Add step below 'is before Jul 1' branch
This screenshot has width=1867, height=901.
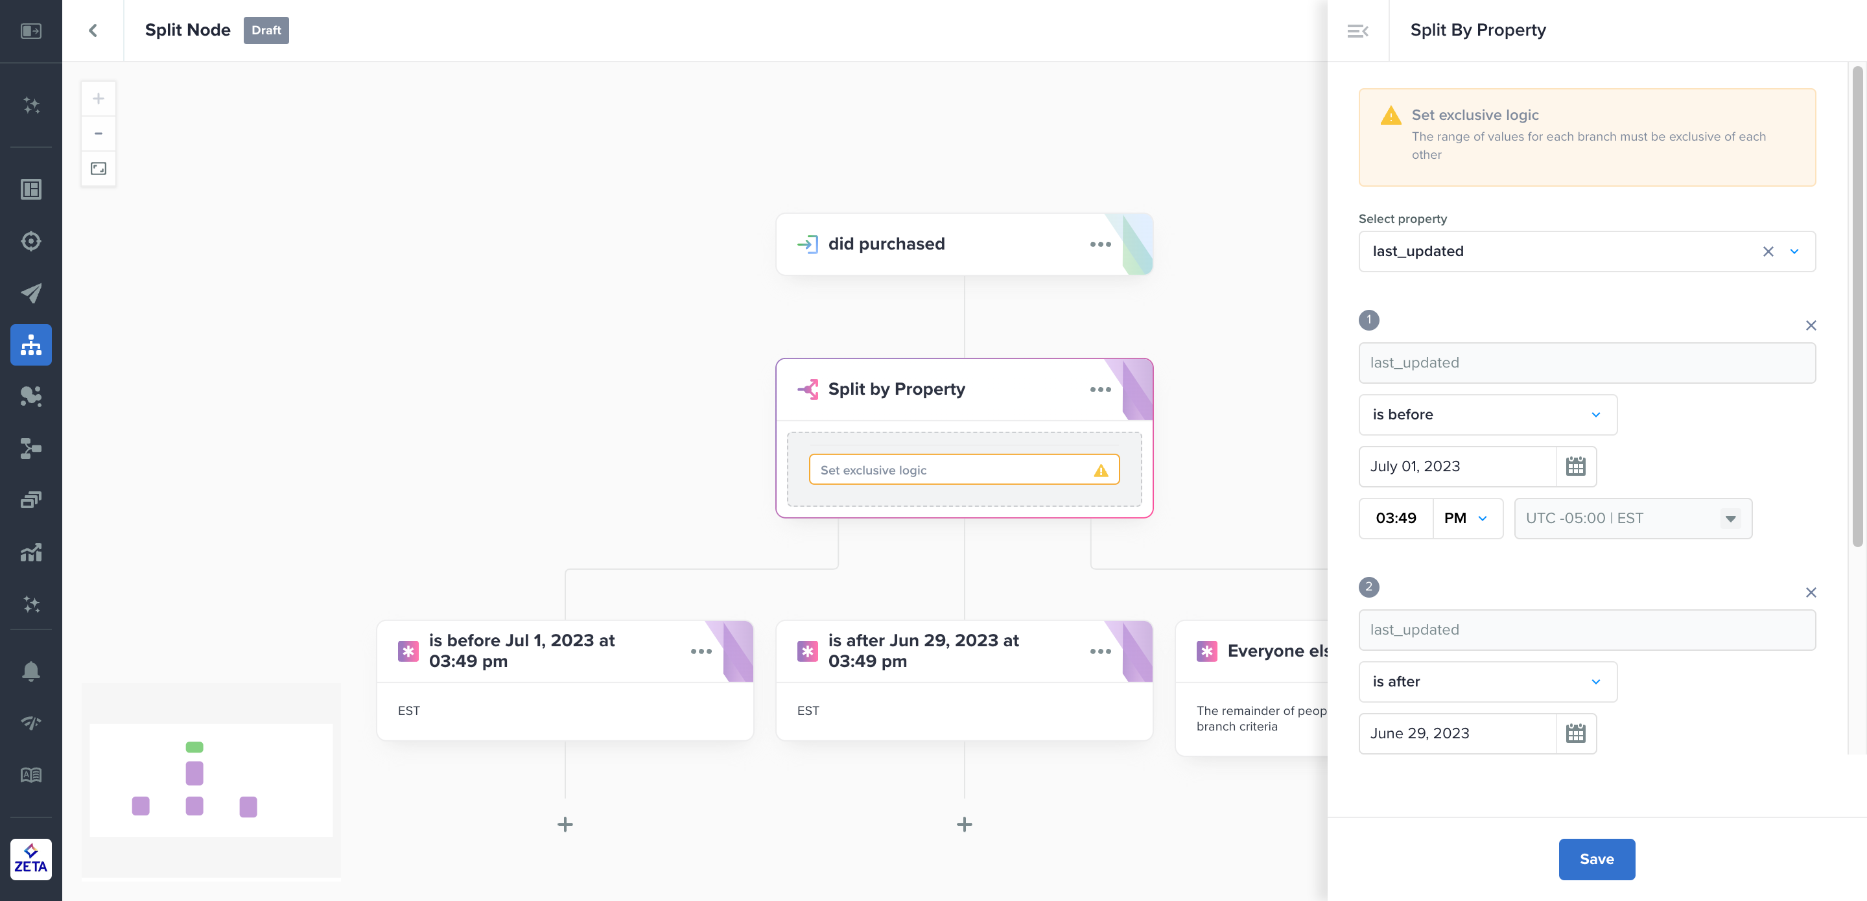coord(565,824)
